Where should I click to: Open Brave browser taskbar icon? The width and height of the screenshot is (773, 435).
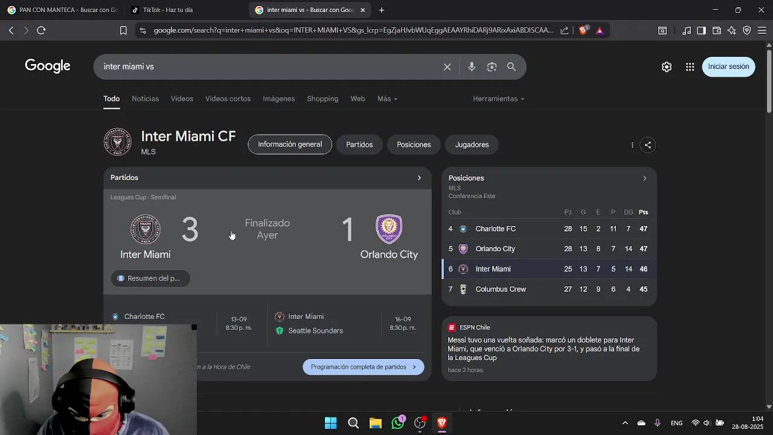pyautogui.click(x=442, y=423)
